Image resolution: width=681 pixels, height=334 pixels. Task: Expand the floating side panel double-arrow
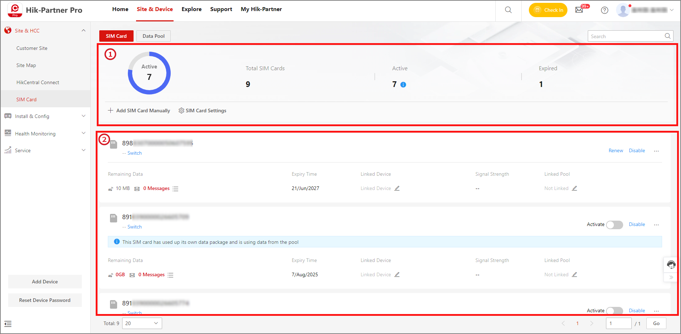[x=671, y=277]
